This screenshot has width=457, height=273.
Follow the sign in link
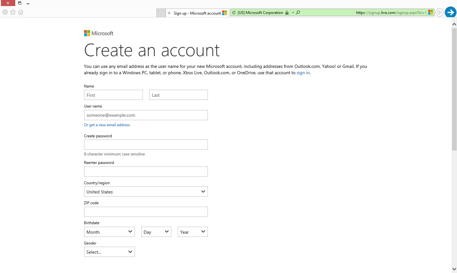click(303, 73)
